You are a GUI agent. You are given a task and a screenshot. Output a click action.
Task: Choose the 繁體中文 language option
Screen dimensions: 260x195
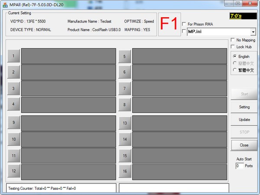click(x=235, y=70)
